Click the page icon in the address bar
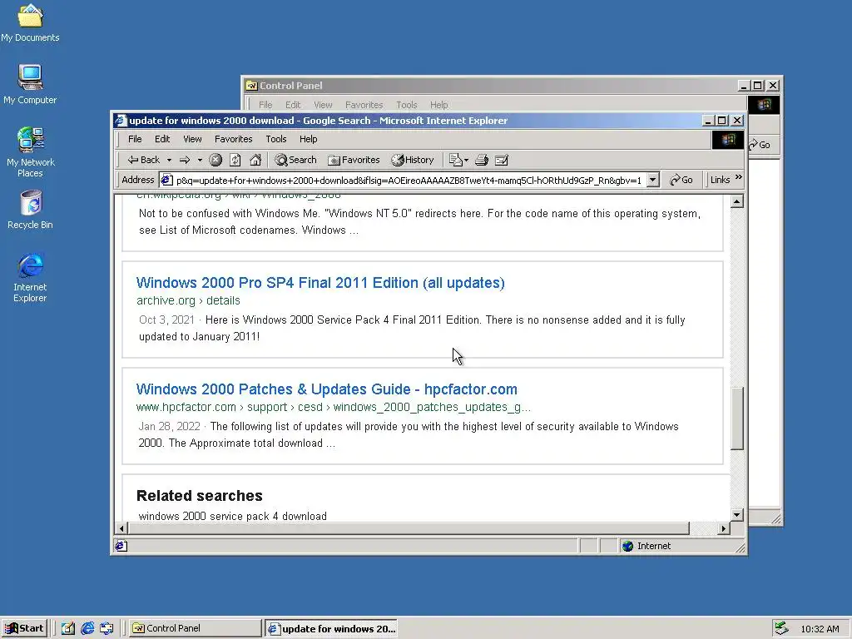The height and width of the screenshot is (639, 852). point(166,180)
